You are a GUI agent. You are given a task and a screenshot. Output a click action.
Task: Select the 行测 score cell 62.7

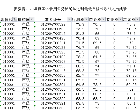pyautogui.click(x=80, y=75)
